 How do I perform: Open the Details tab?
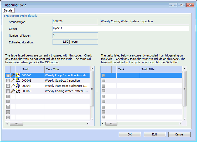8,10
